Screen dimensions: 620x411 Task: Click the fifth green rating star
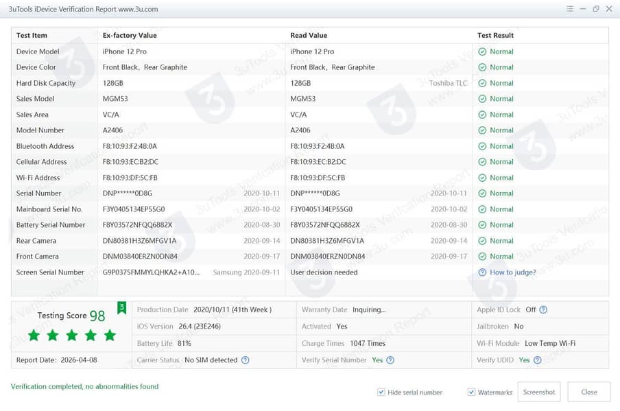(x=110, y=336)
